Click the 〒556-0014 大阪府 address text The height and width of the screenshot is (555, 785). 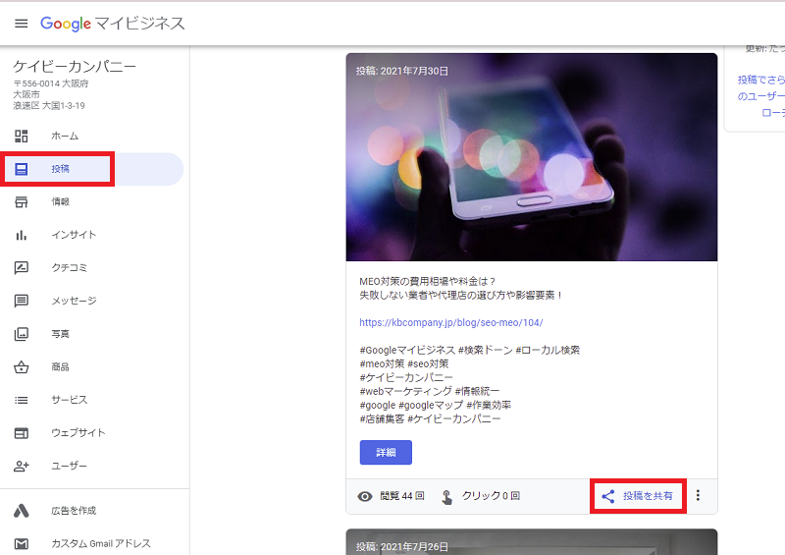51,83
